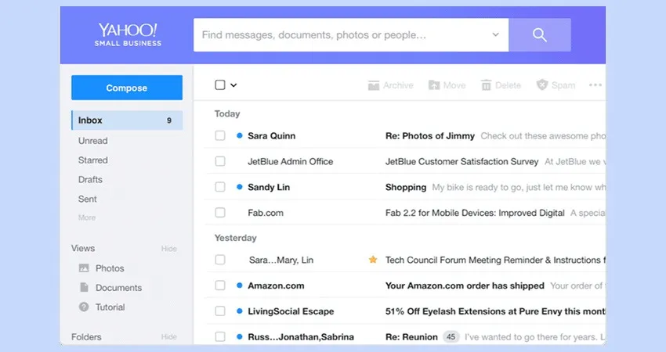Open the Tech Council Forum Meeting Reminder email
The width and height of the screenshot is (666, 352).
tap(495, 260)
